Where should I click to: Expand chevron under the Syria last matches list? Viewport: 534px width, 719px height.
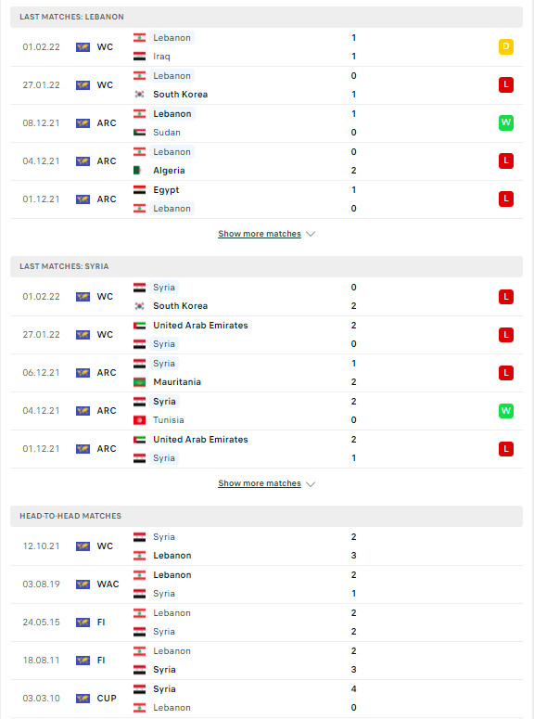(x=311, y=483)
